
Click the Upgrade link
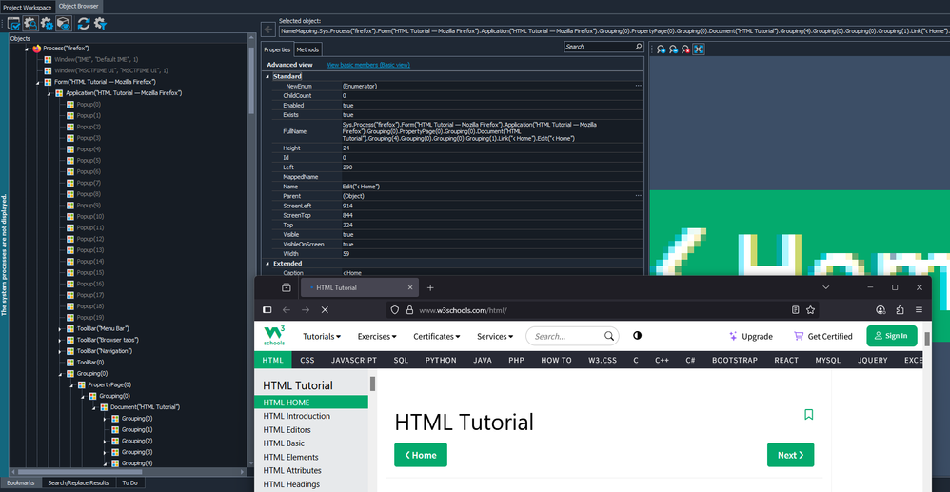[751, 336]
